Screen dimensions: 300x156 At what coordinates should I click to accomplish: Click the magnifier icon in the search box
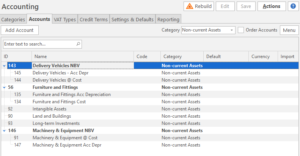[78, 44]
